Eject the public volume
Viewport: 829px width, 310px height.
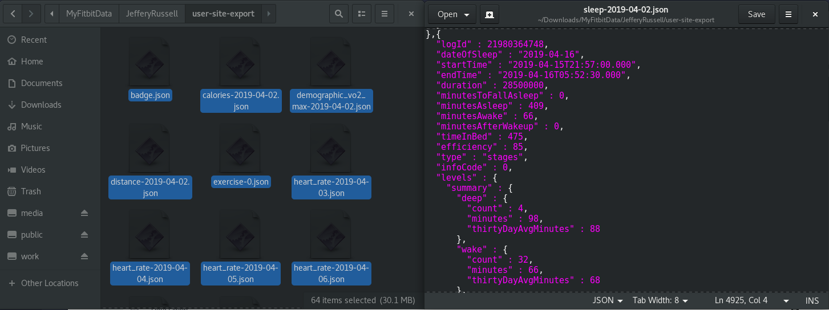84,235
